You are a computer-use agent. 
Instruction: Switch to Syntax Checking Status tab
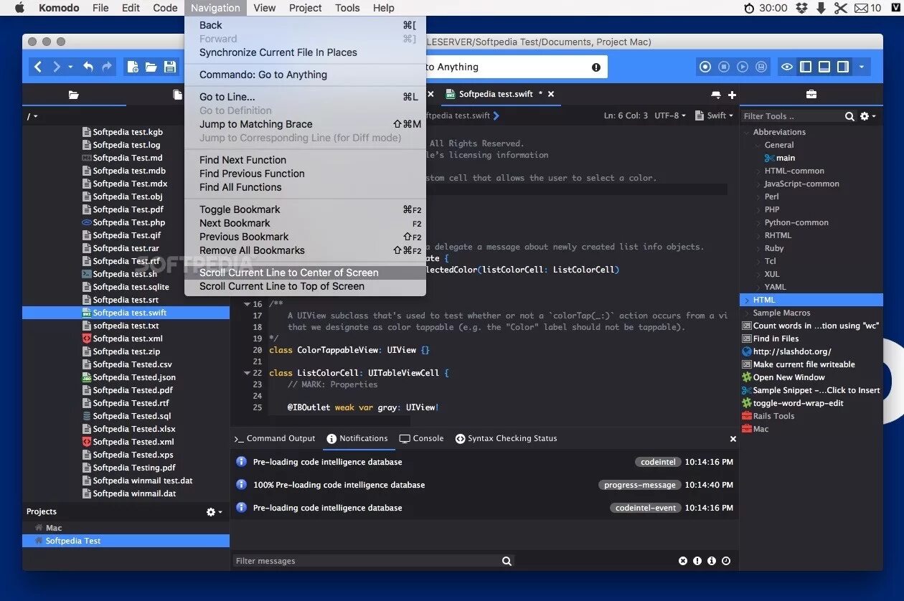(507, 439)
